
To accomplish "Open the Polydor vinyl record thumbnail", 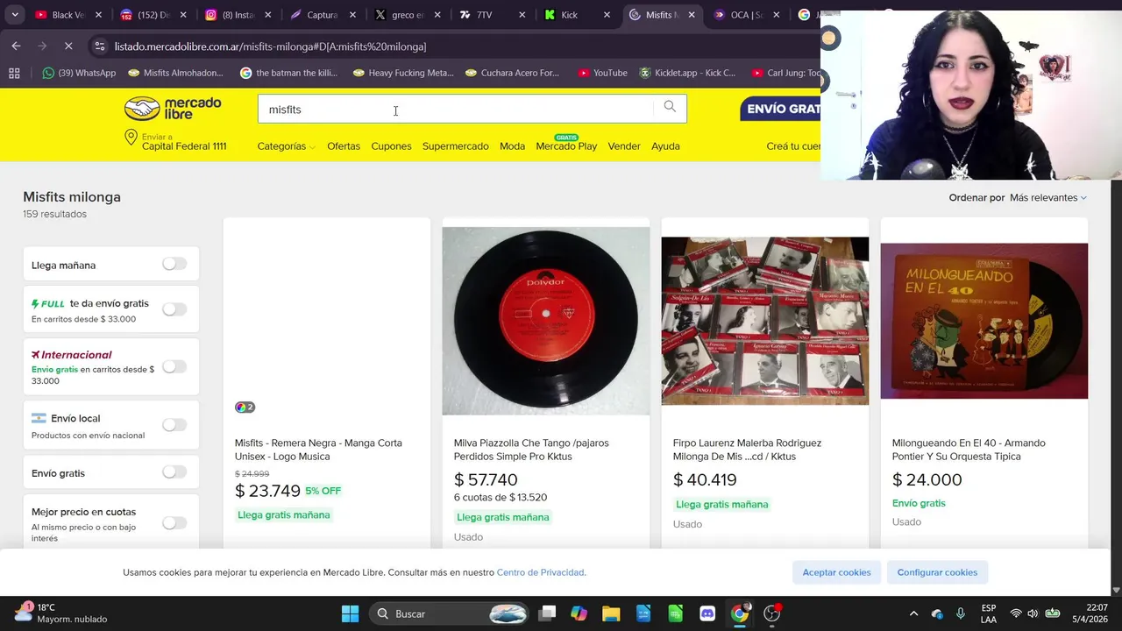I will click(546, 321).
